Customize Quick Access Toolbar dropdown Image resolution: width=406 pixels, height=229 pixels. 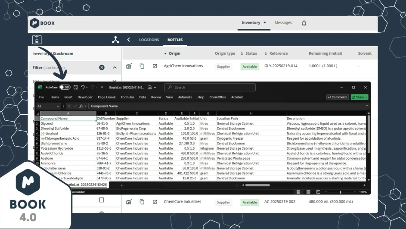102,88
